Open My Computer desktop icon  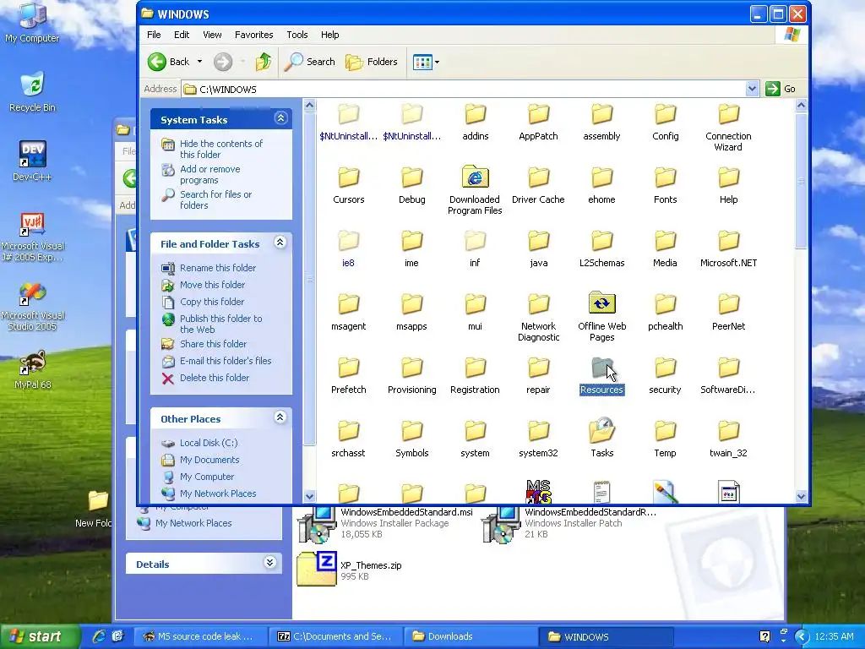coord(32,23)
